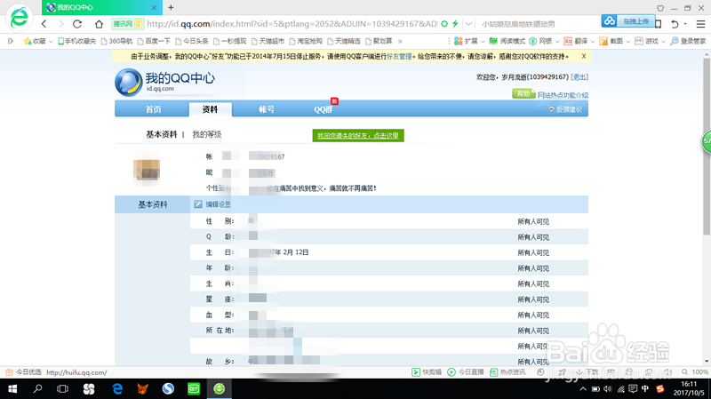
Task: Select 基本资料 in left sidebar
Action: 152,204
